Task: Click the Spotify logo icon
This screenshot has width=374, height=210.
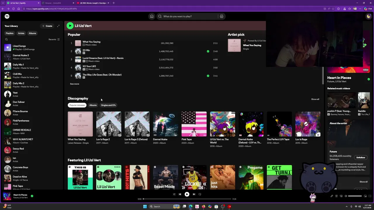Action: (7, 16)
